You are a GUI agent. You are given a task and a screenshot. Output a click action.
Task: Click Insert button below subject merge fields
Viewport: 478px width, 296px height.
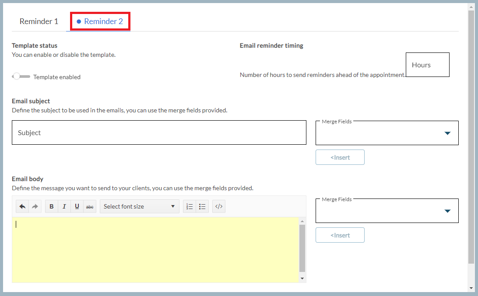pyautogui.click(x=340, y=157)
